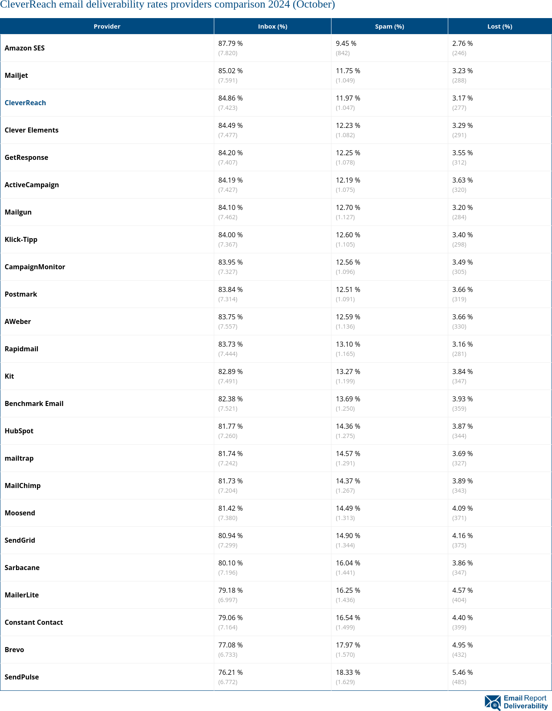Screen dimensions: 552x711
Task: Click the Brevo provider name
Action: [x=14, y=650]
